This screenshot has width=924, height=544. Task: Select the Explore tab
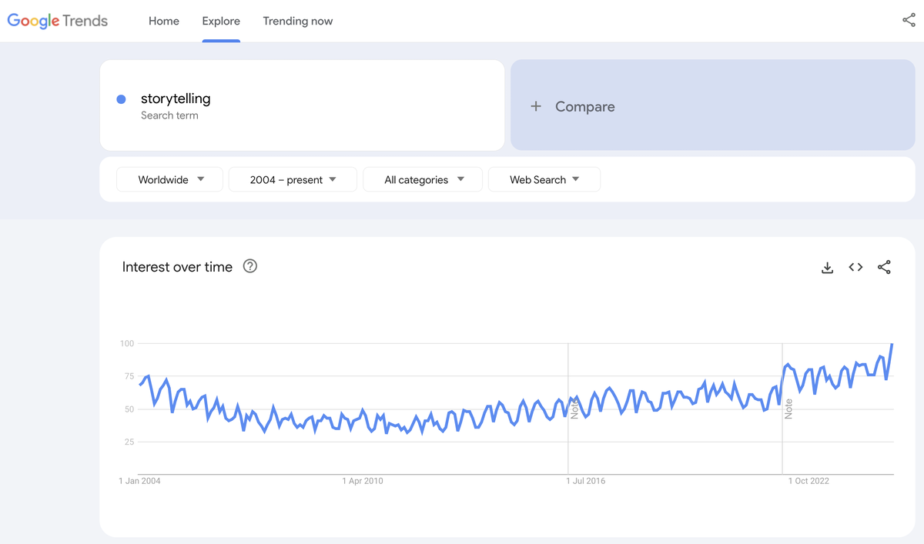pyautogui.click(x=221, y=21)
